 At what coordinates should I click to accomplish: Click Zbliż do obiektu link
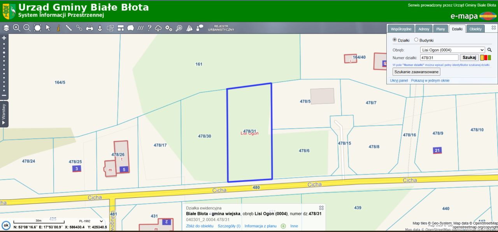pos(200,226)
